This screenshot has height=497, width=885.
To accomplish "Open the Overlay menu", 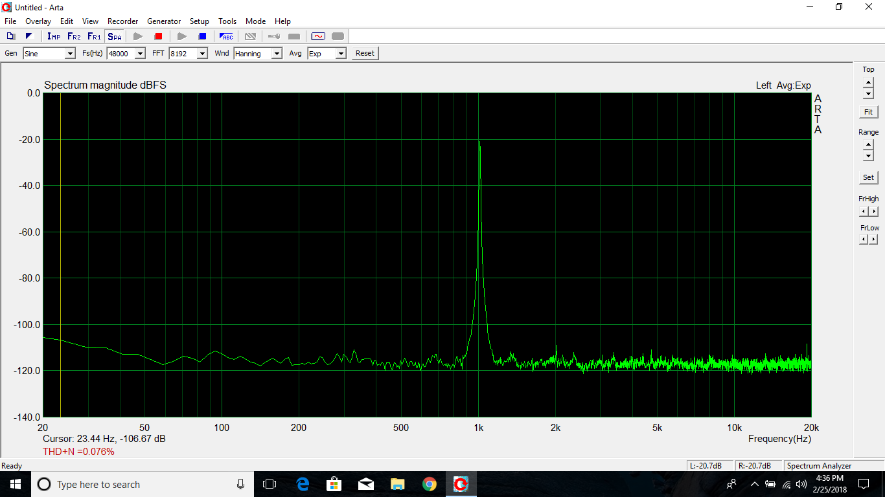I will (x=38, y=21).
